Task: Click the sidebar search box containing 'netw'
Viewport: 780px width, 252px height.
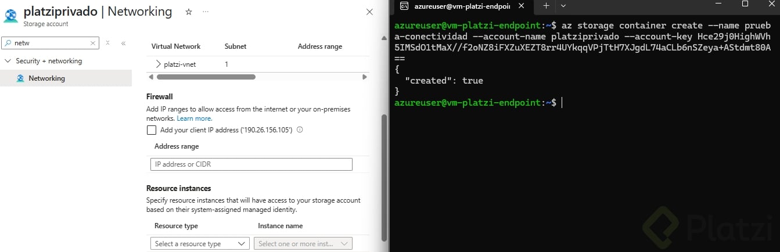Action: point(49,43)
